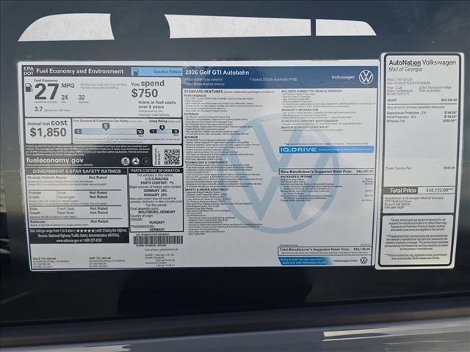Click the dealer disclaimer text box
Viewport: 470px width, 352px height.
point(418,240)
